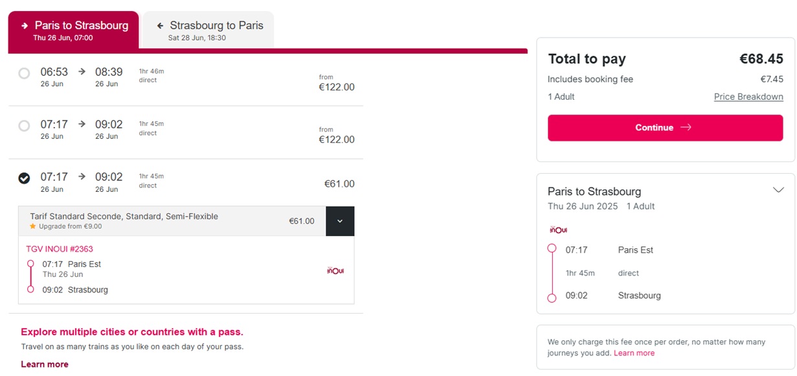The image size is (797, 376).
Task: Select the 06:53 departure radio button
Action: (x=24, y=73)
